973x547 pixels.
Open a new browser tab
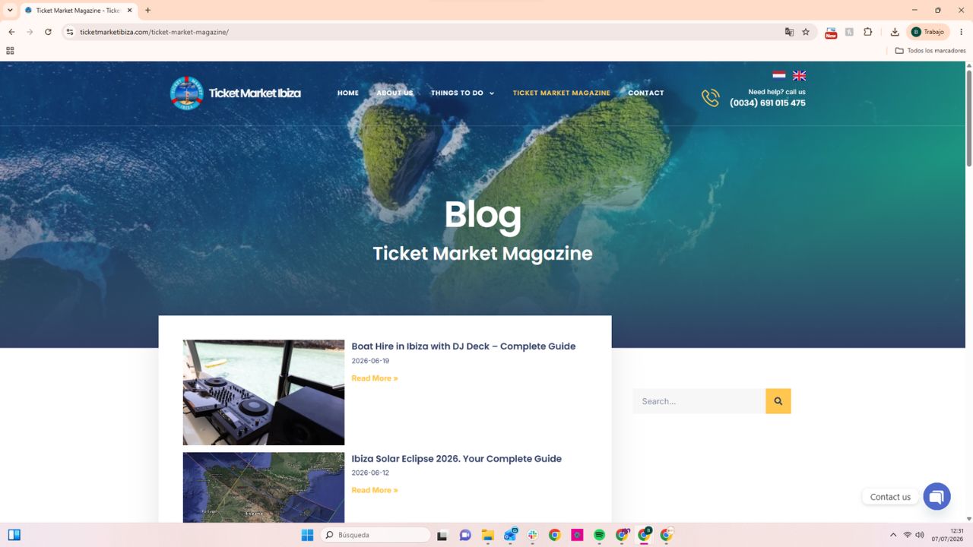point(147,11)
